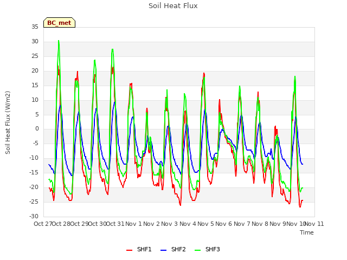Click the 0 y-axis tick label

coord(37,129)
